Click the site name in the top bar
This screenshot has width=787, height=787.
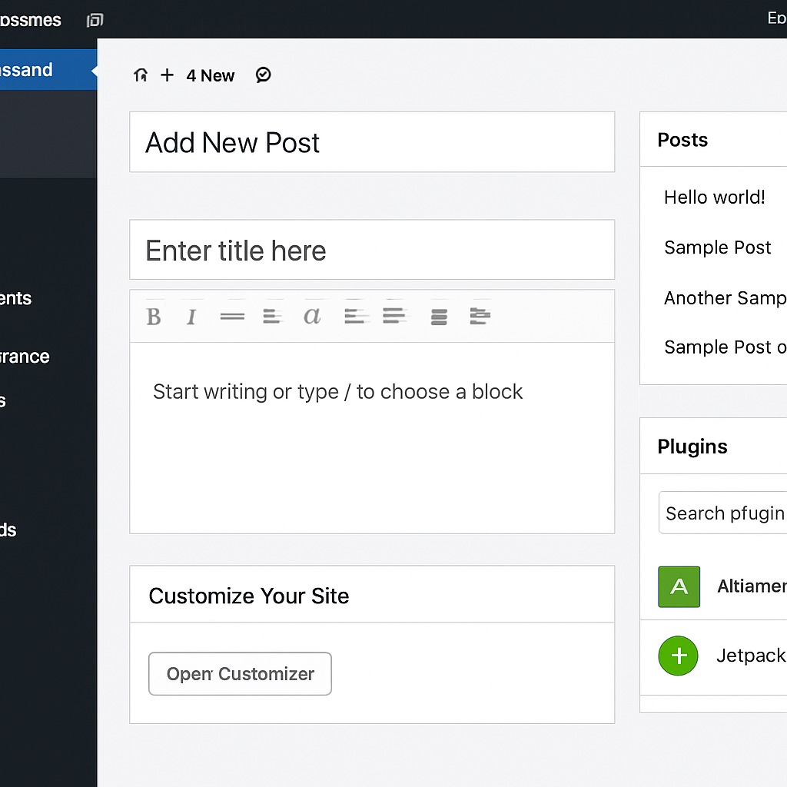30,20
